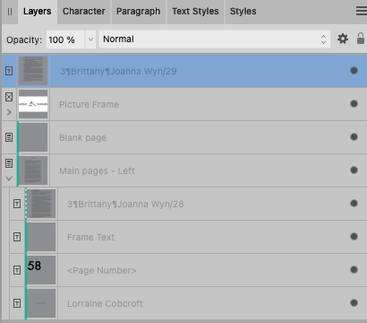The image size is (367, 323).
Task: Click the Blank page master icon
Action: pyautogui.click(x=9, y=137)
